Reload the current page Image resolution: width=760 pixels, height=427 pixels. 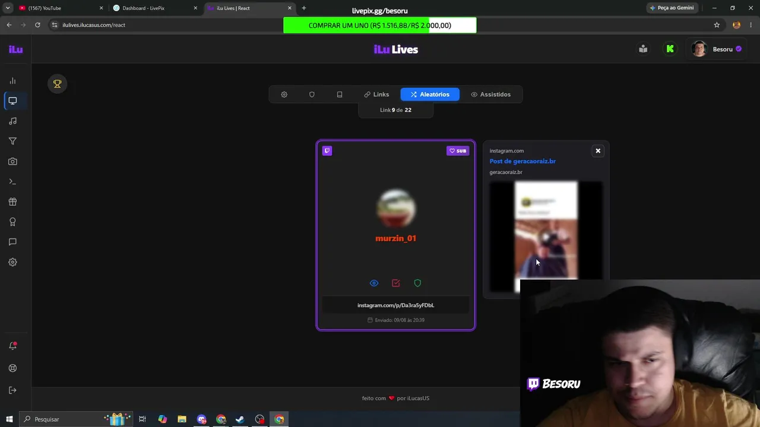click(37, 25)
